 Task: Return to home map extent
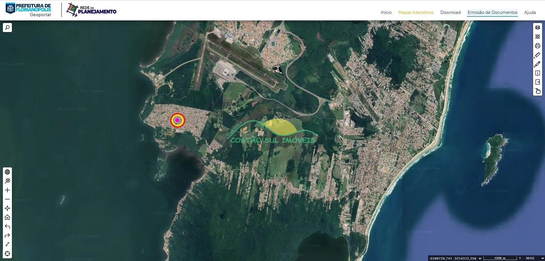[7, 217]
